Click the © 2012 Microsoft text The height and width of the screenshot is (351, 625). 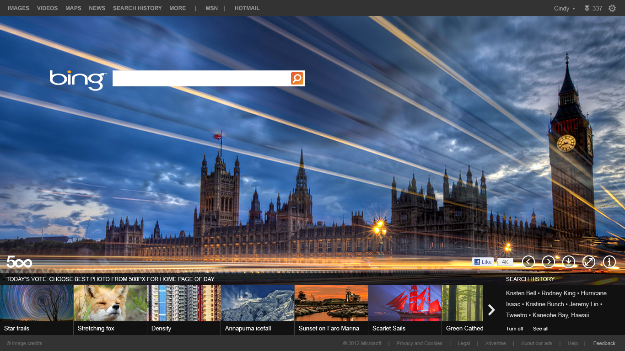pyautogui.click(x=362, y=343)
